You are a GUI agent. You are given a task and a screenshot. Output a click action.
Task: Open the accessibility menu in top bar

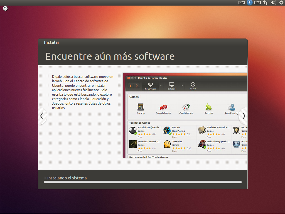pyautogui.click(x=250, y=3)
